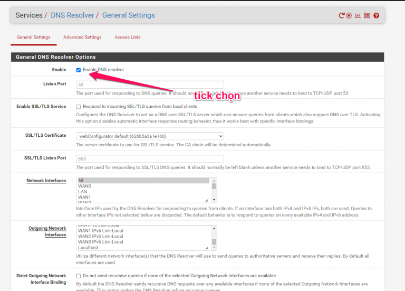Check Do not send recursive queries option
Screen dimensions: 405x291
coord(79,276)
